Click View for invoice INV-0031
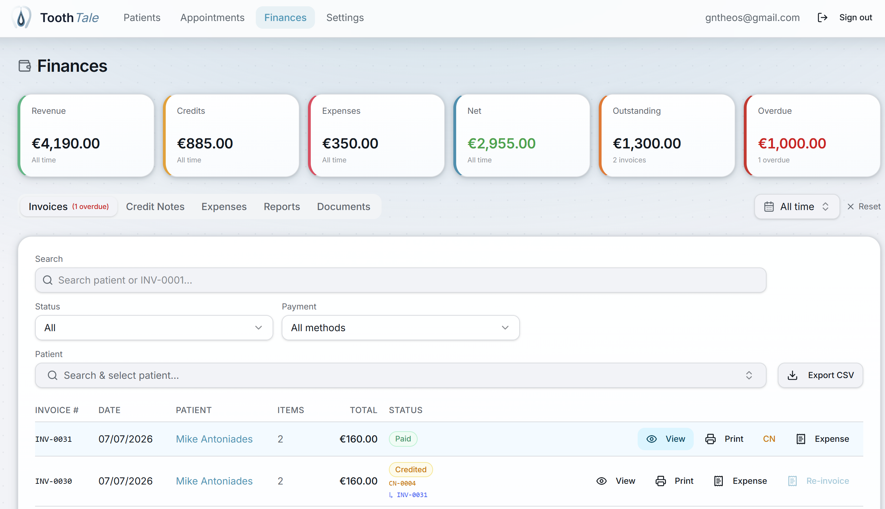 [x=666, y=439]
